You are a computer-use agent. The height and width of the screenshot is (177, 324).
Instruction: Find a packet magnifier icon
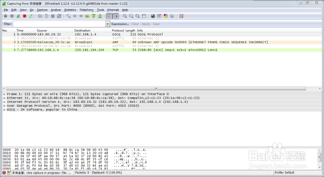(68, 16)
